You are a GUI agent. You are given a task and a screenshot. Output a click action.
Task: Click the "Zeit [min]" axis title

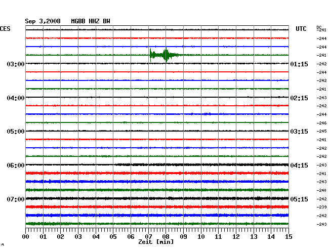[156, 242]
